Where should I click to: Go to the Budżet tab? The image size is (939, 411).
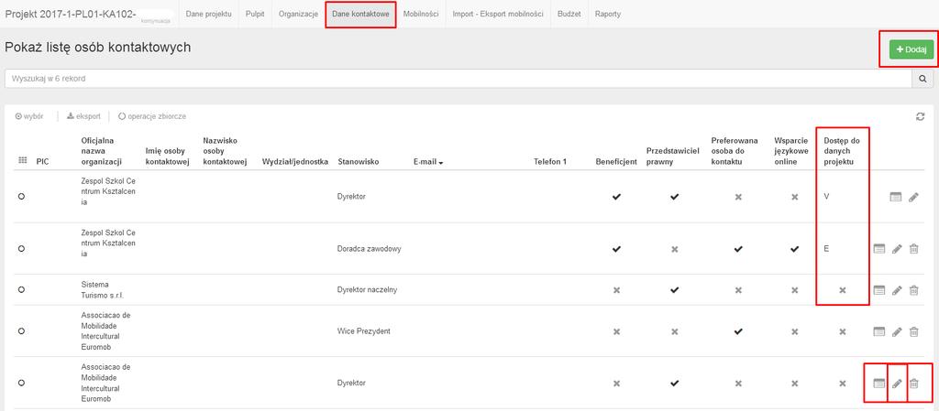point(569,14)
